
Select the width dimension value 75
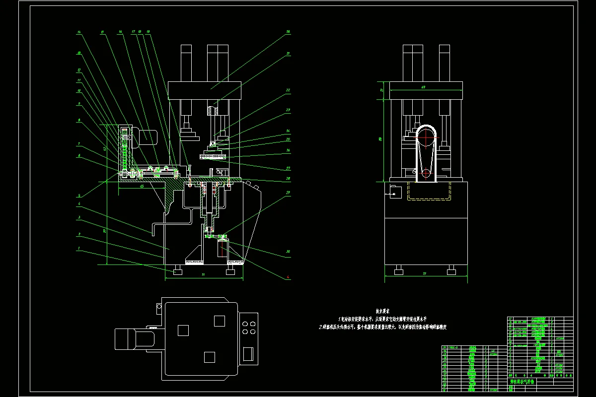(x=424, y=273)
